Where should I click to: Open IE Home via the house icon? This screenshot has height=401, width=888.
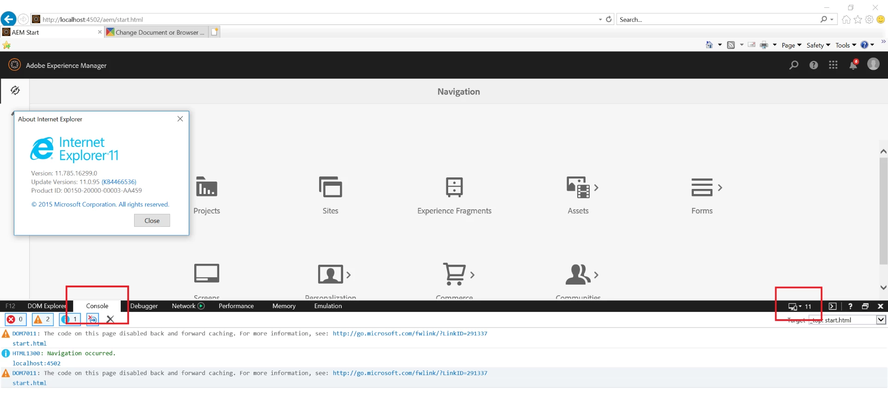point(846,19)
